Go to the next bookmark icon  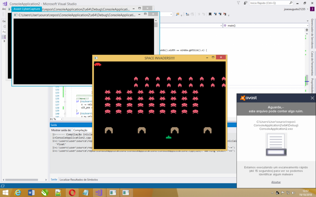tap(220, 14)
